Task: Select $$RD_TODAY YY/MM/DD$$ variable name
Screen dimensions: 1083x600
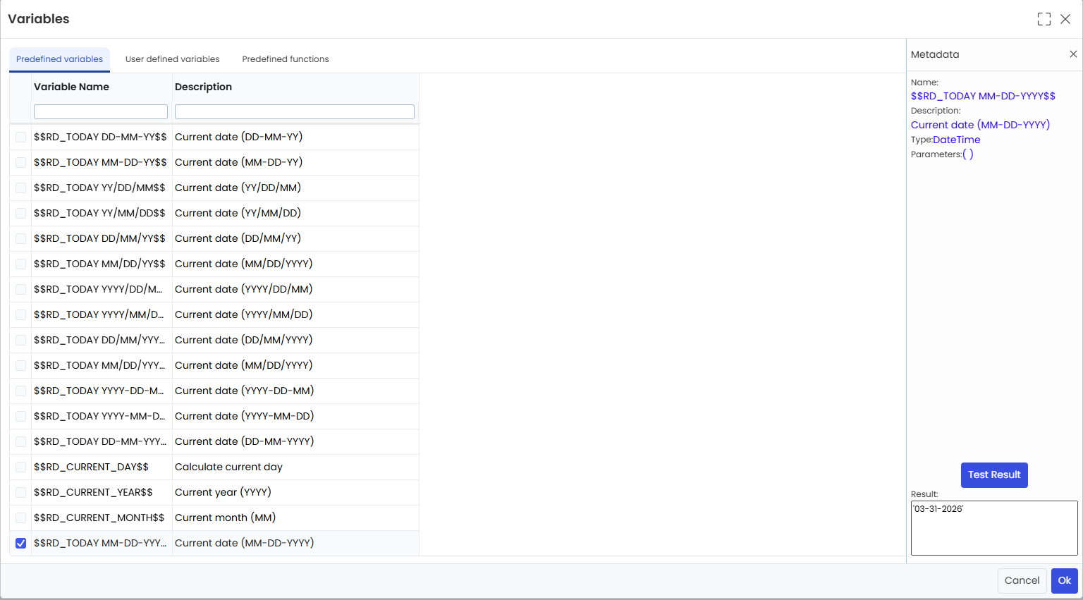Action: tap(99, 213)
